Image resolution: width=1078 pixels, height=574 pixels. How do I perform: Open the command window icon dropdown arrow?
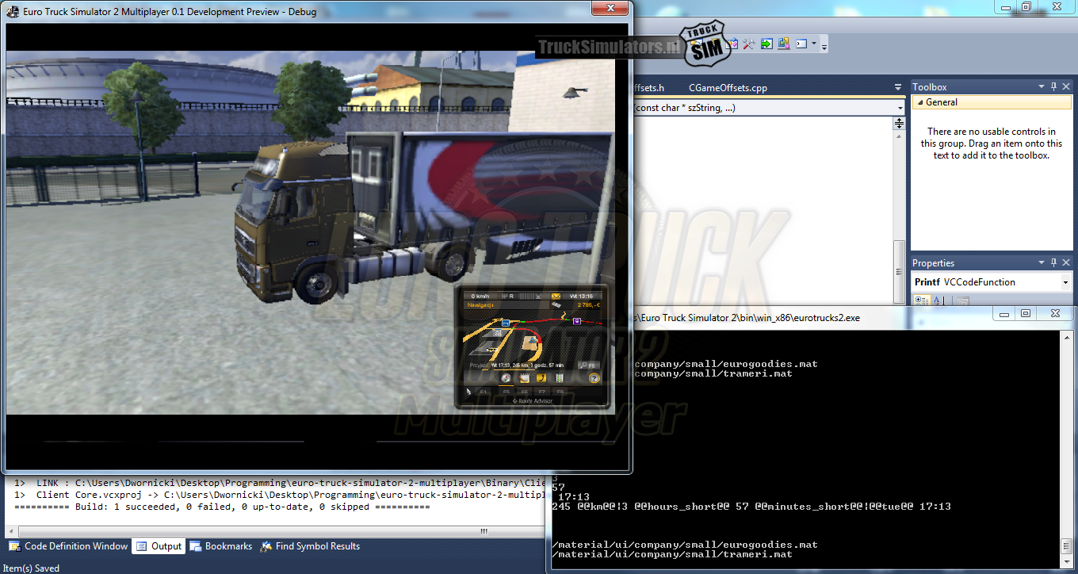[x=814, y=44]
